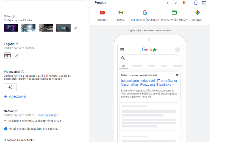
Task: Click the Google search field in preview
Action: tap(150, 58)
